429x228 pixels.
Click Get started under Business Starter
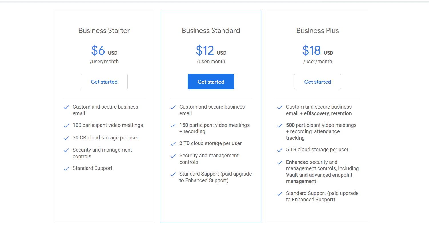tap(104, 82)
